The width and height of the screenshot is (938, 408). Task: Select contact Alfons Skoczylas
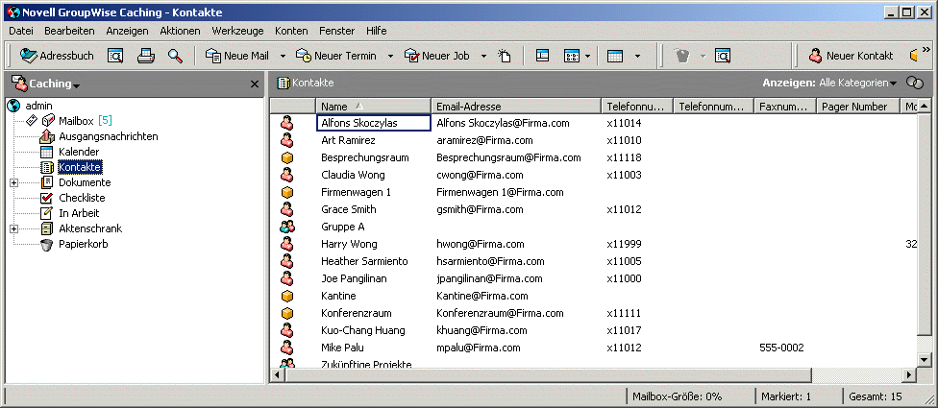[373, 123]
